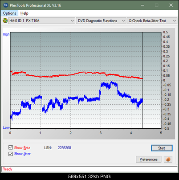Click the LSN label
Screen dimensions: 179x180
click(48, 148)
